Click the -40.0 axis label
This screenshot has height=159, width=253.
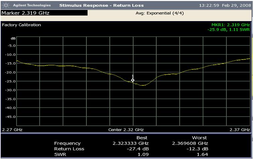(10, 108)
